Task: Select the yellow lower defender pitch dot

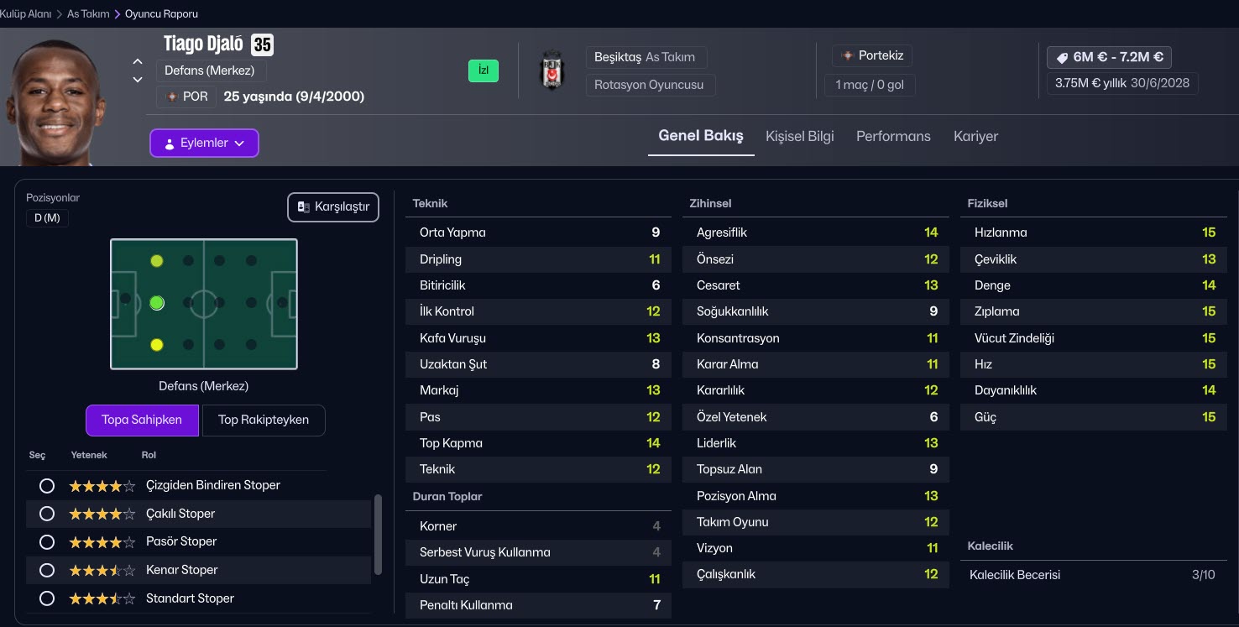Action: point(156,345)
